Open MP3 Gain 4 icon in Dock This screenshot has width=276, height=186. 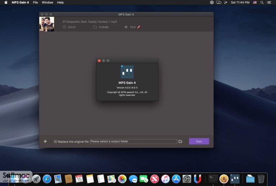click(235, 179)
